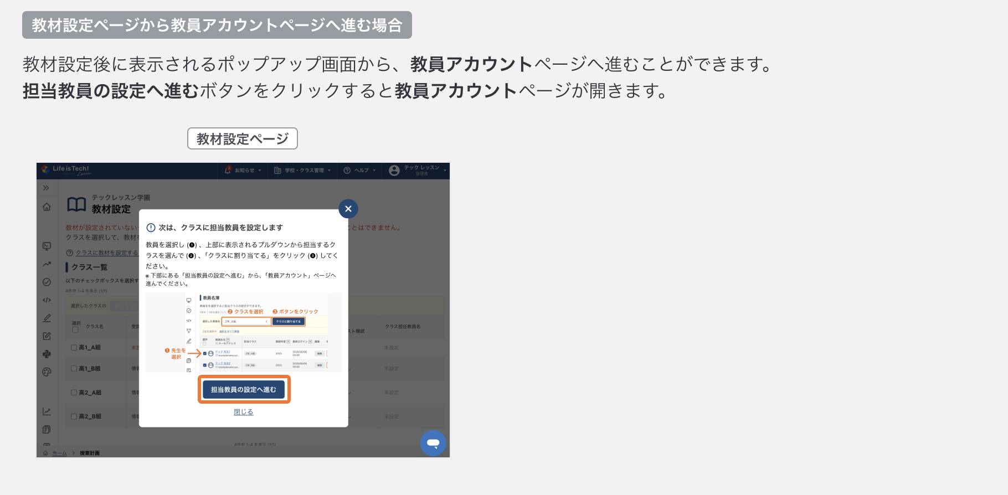Click the 閉じる link in the popup
This screenshot has height=495, width=1008.
(x=244, y=412)
